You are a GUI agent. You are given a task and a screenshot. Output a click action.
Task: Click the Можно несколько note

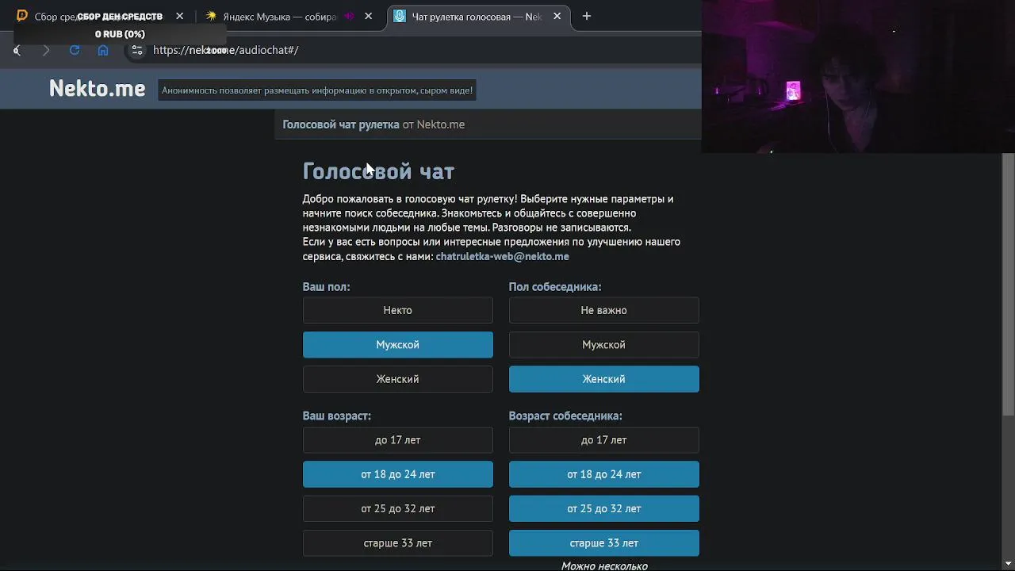point(604,565)
